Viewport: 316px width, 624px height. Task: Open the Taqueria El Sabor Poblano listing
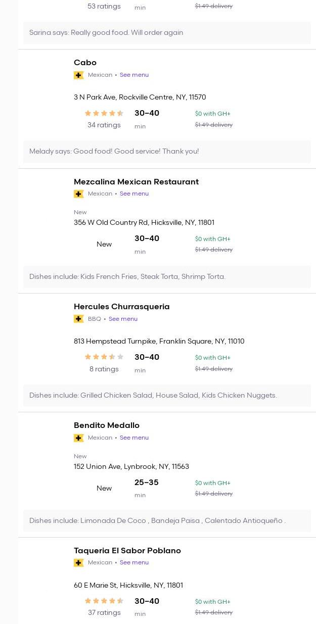(x=127, y=551)
